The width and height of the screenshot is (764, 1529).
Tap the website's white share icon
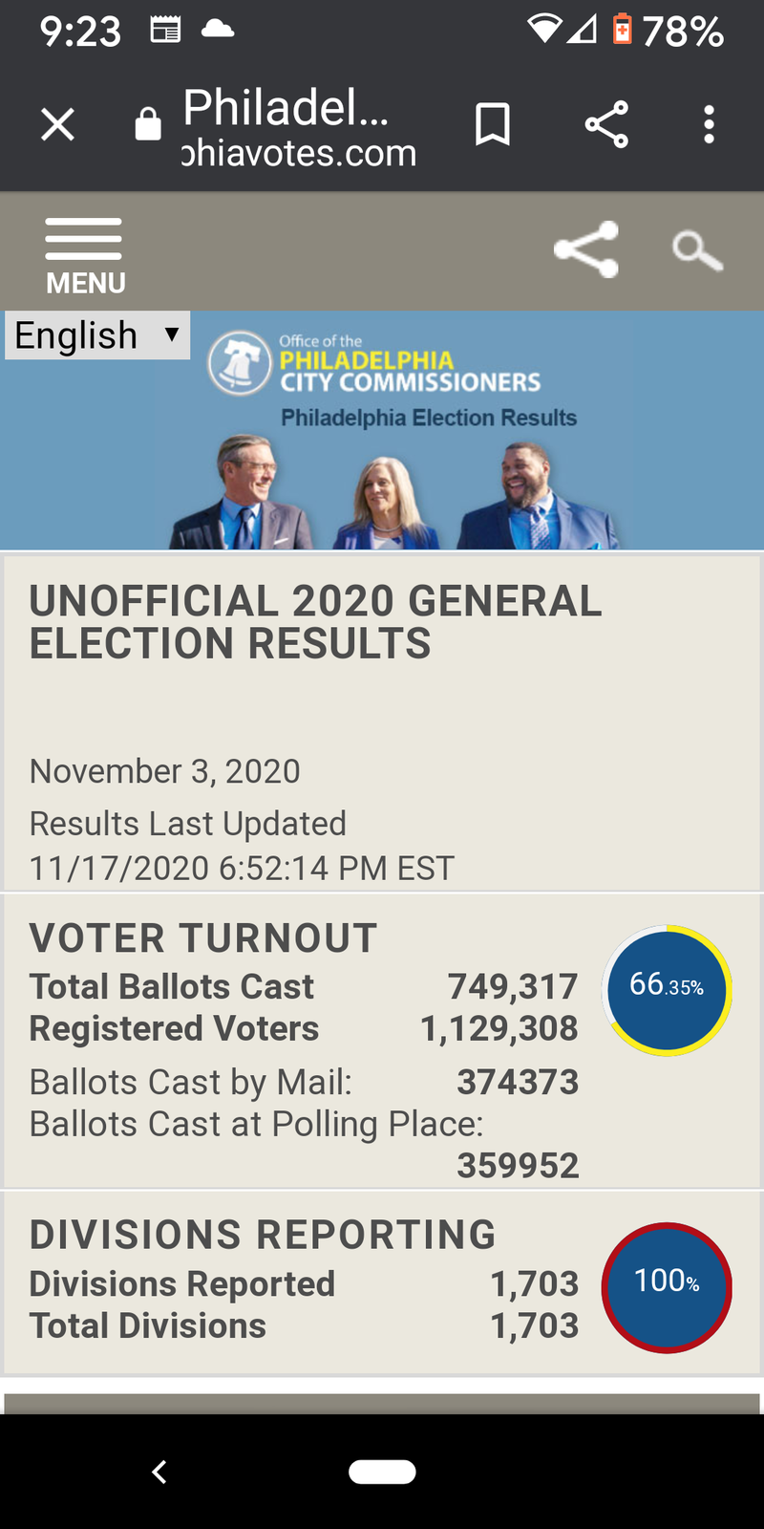pyautogui.click(x=586, y=249)
